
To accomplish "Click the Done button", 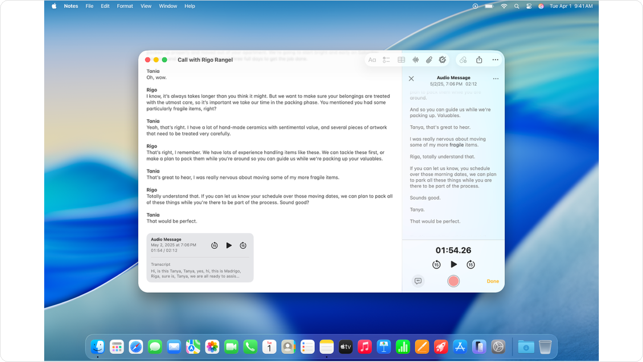I will (x=493, y=281).
